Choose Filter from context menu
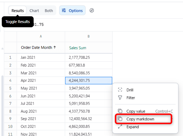Image resolution: width=183 pixels, height=136 pixels. pyautogui.click(x=145, y=98)
